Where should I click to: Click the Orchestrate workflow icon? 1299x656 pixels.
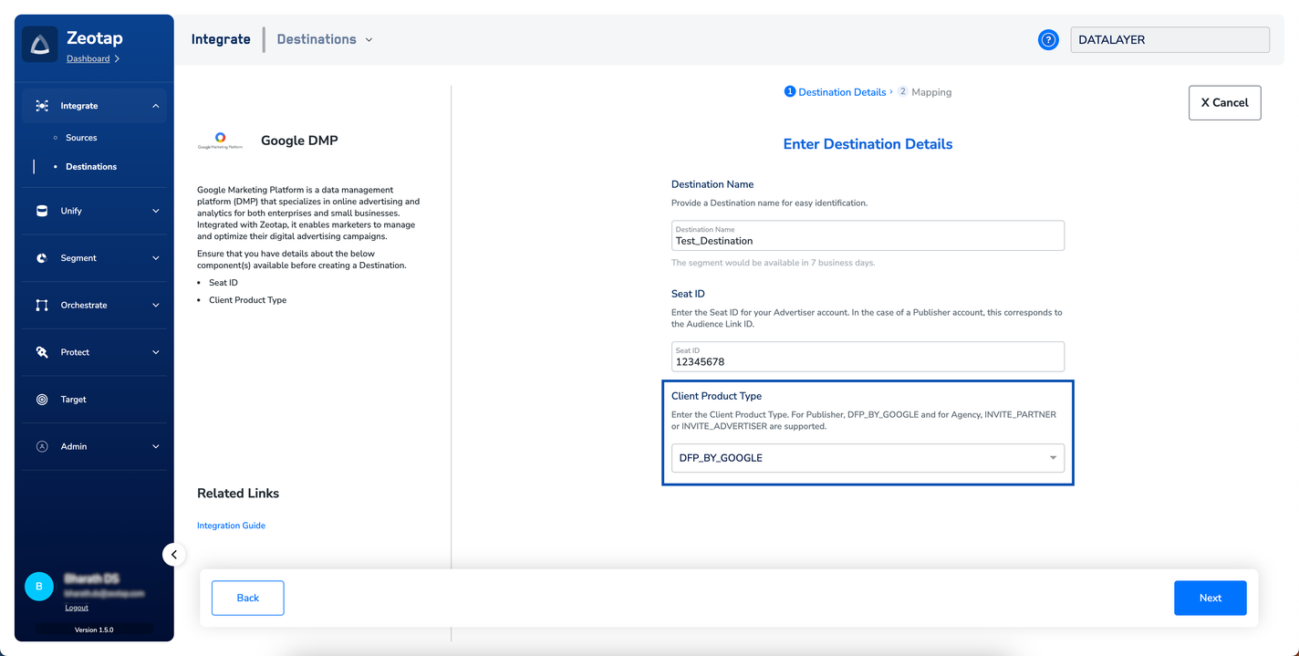pos(42,305)
